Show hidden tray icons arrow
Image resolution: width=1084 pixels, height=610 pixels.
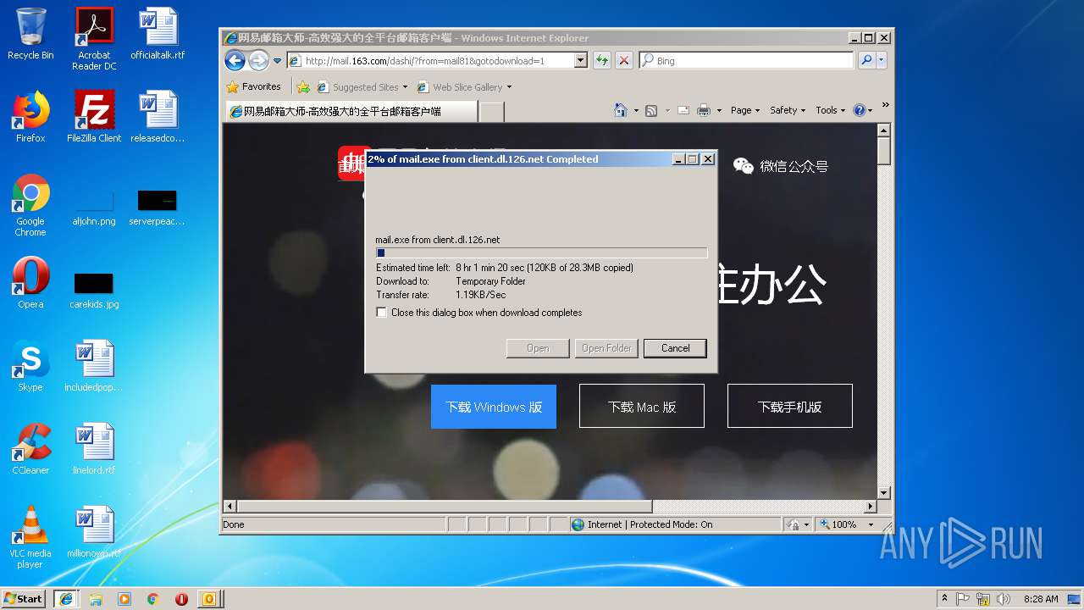point(944,598)
